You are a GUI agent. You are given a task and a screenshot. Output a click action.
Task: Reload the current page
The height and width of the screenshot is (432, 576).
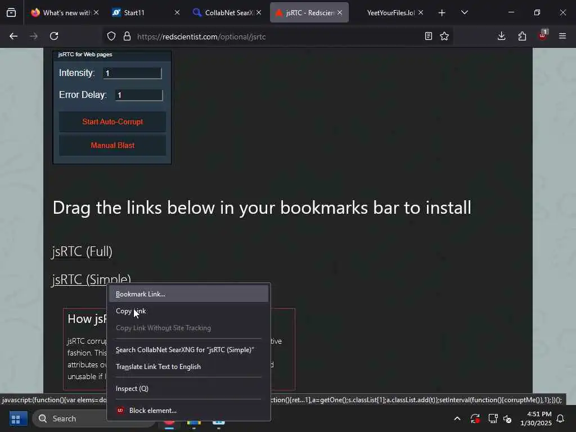click(x=54, y=36)
